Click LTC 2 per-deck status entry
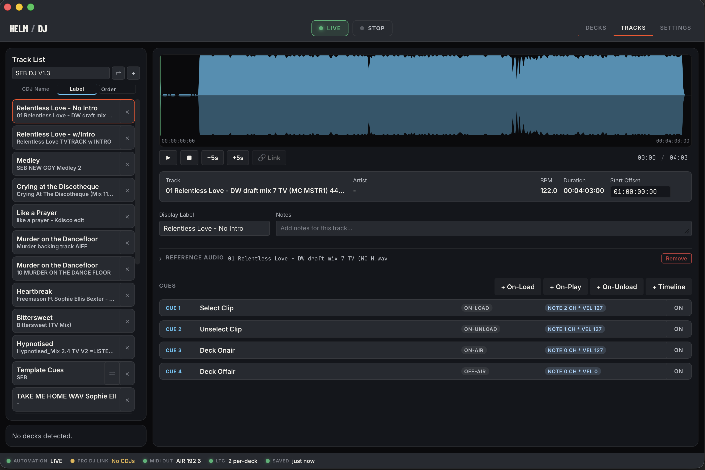Image resolution: width=705 pixels, height=470 pixels. [233, 461]
